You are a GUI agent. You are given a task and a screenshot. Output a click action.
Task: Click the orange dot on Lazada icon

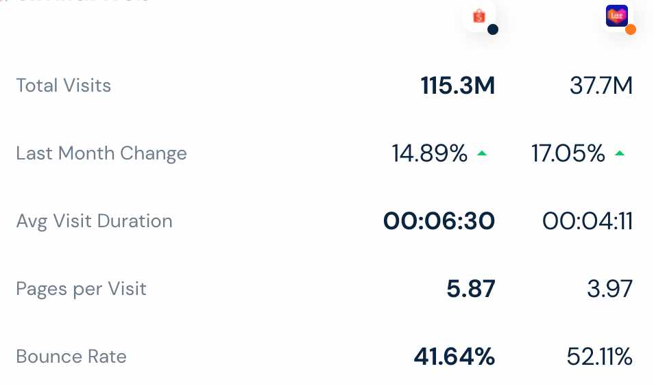[x=631, y=29]
